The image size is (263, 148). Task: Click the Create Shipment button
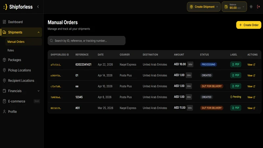pos(203,7)
